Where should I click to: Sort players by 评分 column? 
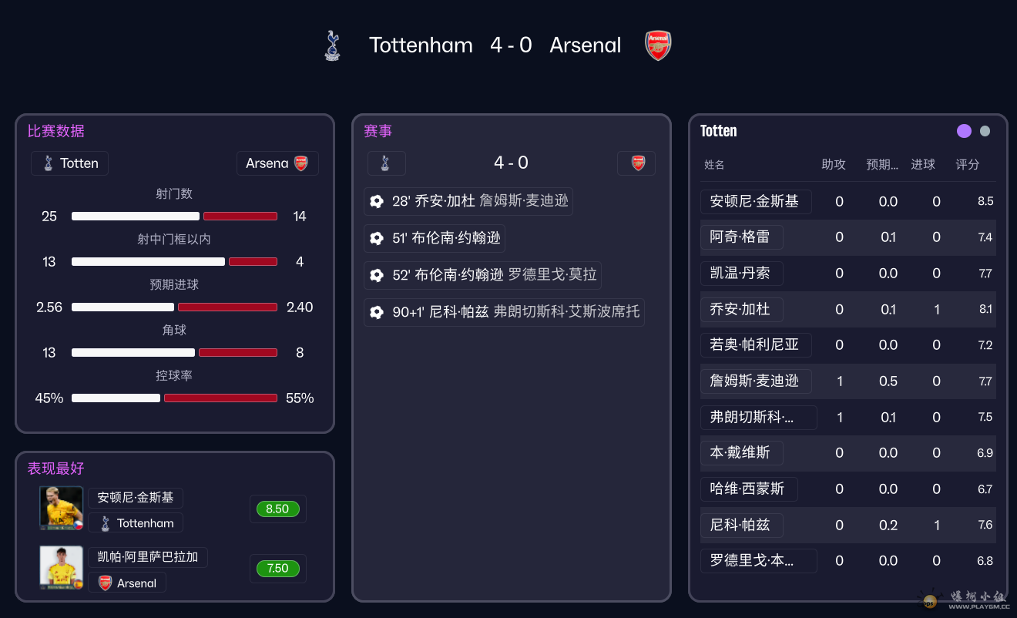tap(968, 164)
